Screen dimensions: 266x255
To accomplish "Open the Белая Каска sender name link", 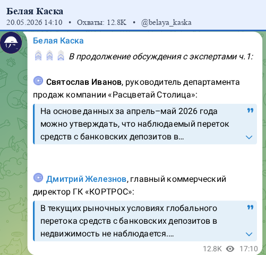I will [58, 41].
